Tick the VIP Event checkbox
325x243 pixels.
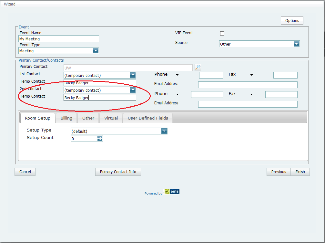coord(222,33)
